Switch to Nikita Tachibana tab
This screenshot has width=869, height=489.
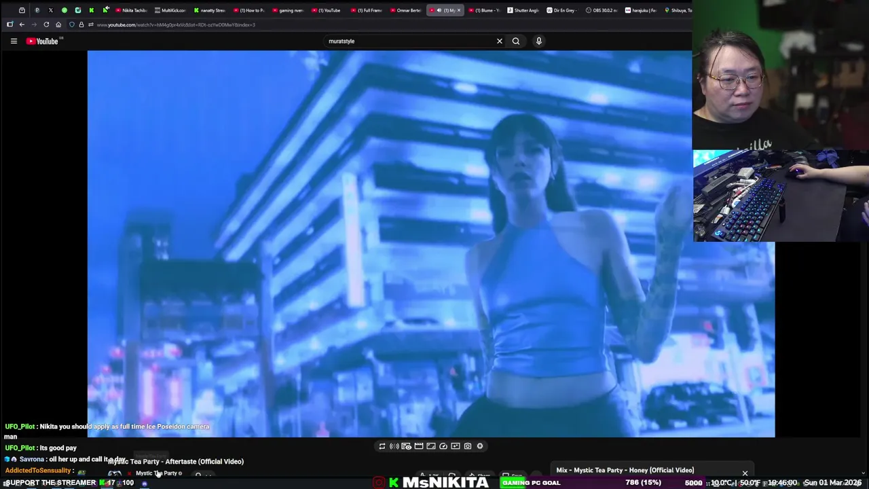pos(132,10)
